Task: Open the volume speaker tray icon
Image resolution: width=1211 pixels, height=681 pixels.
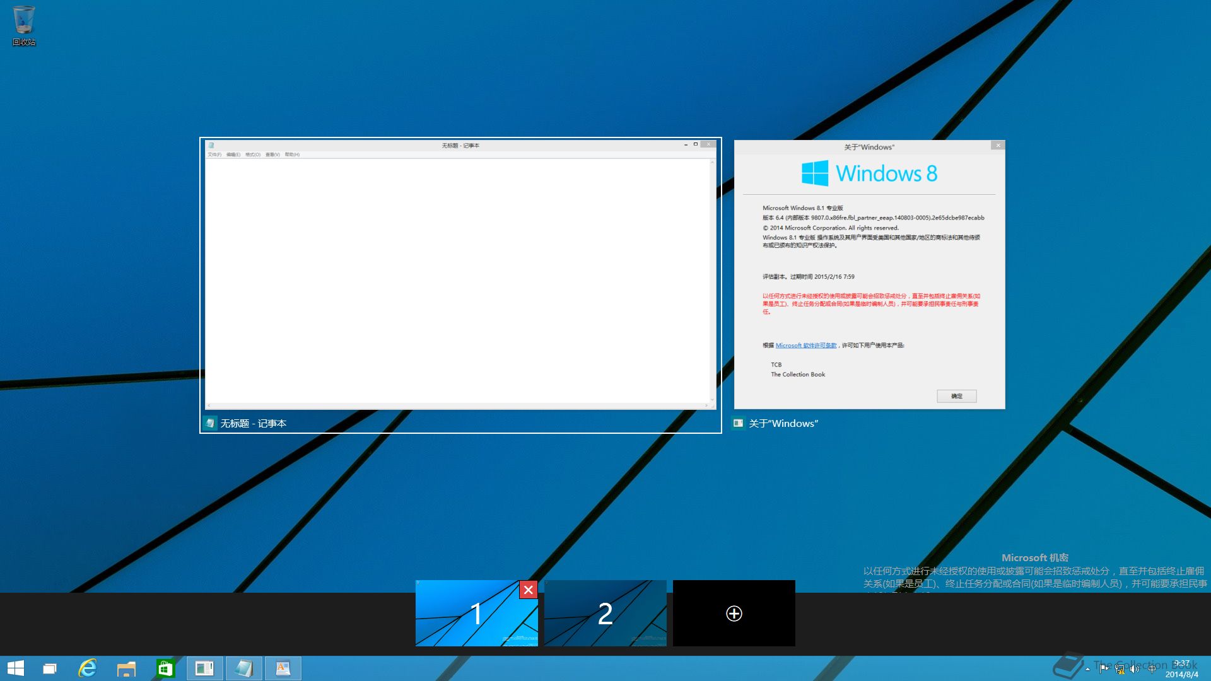Action: 1135,669
